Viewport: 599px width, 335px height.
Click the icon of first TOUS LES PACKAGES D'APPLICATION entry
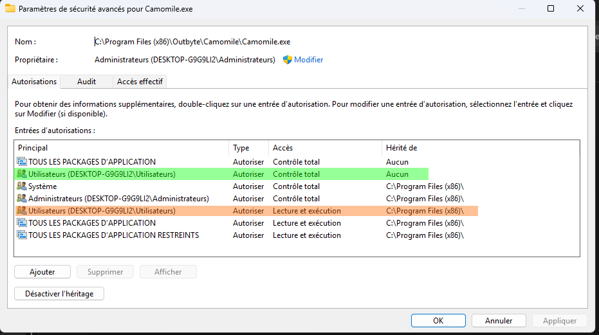tap(22, 162)
